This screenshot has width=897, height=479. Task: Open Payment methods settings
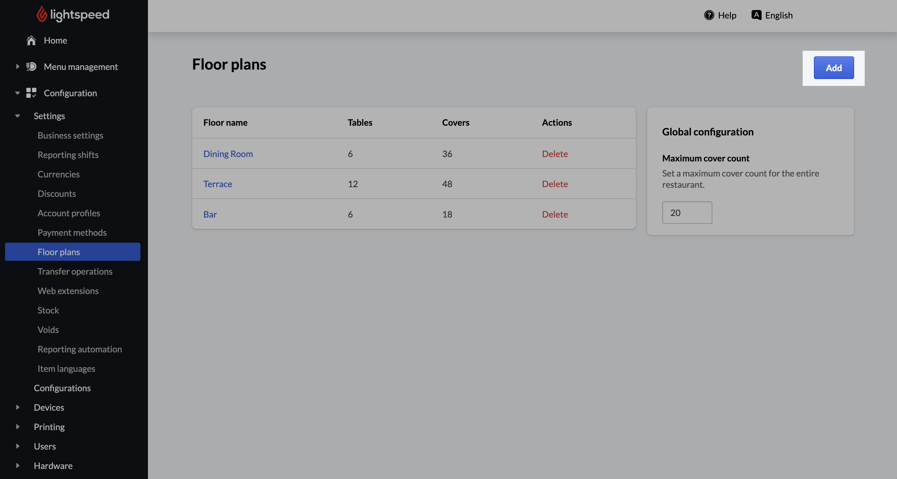72,232
